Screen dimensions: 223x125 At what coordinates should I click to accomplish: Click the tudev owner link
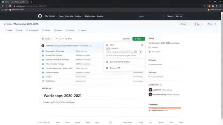coord(9,24)
